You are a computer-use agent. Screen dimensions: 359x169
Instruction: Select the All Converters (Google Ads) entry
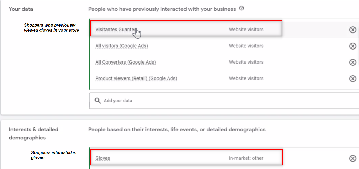pyautogui.click(x=125, y=62)
